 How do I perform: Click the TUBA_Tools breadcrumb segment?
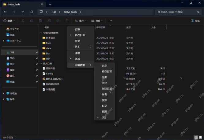pyautogui.click(x=70, y=12)
